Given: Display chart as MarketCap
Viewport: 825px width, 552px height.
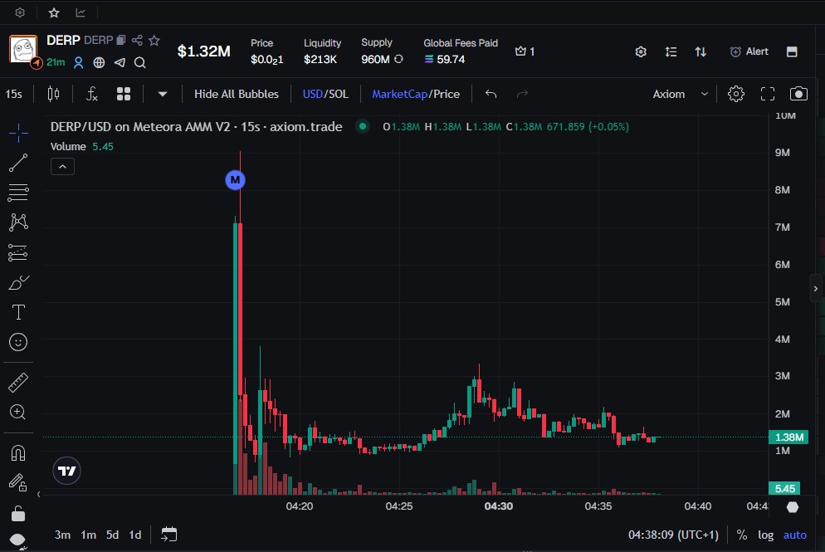Looking at the screenshot, I should 399,94.
